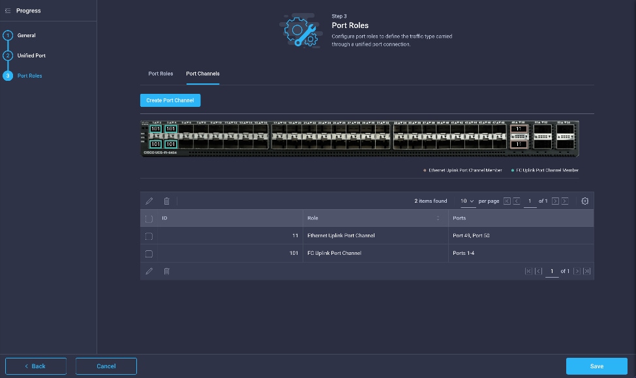Open table settings gear icon
636x378 pixels.
(585, 201)
